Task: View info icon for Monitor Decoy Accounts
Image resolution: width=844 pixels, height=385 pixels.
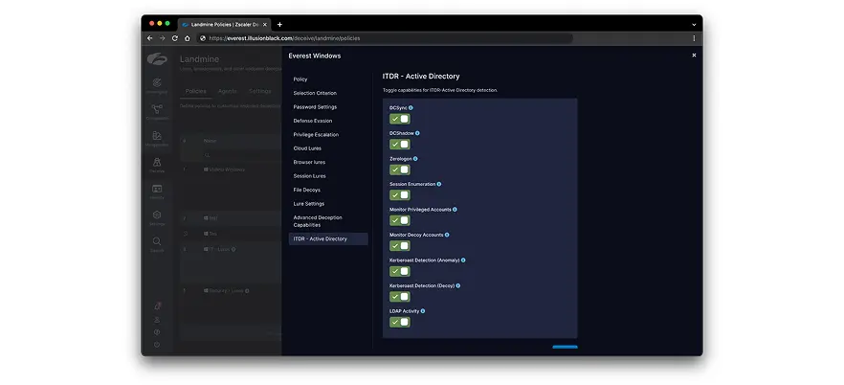Action: (447, 235)
